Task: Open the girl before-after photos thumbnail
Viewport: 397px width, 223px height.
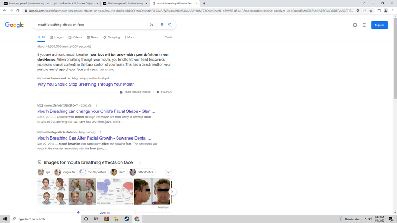Action: [x=83, y=191]
